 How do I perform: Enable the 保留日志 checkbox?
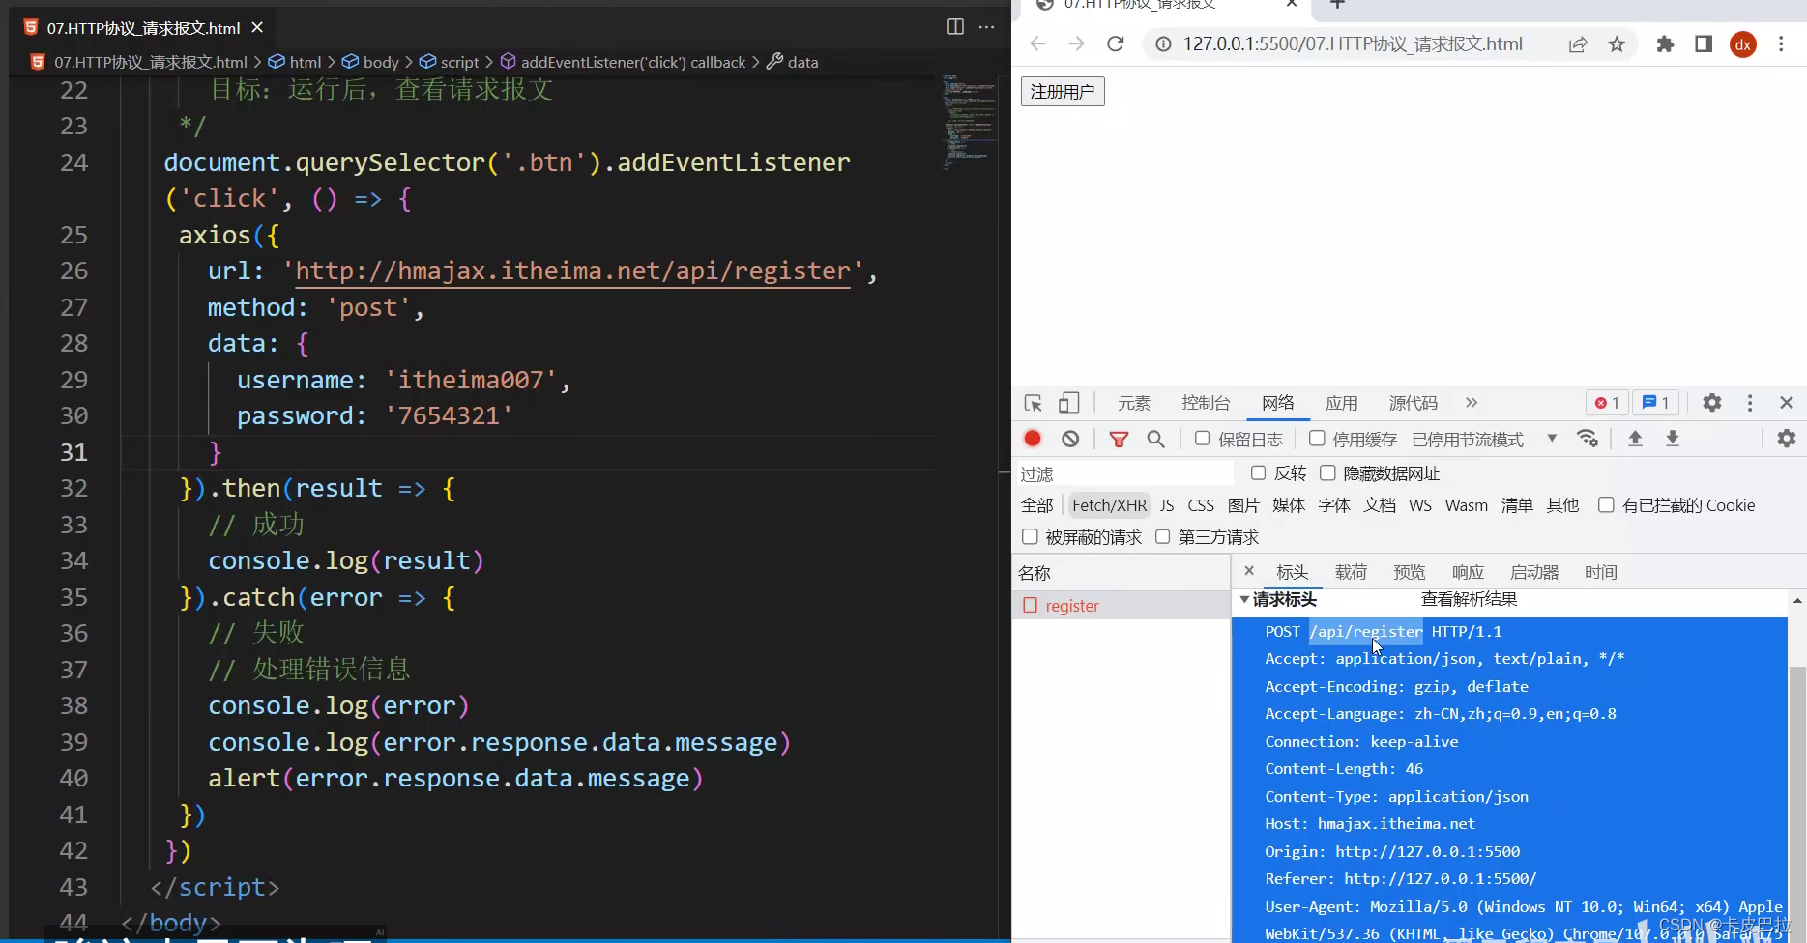(x=1202, y=439)
